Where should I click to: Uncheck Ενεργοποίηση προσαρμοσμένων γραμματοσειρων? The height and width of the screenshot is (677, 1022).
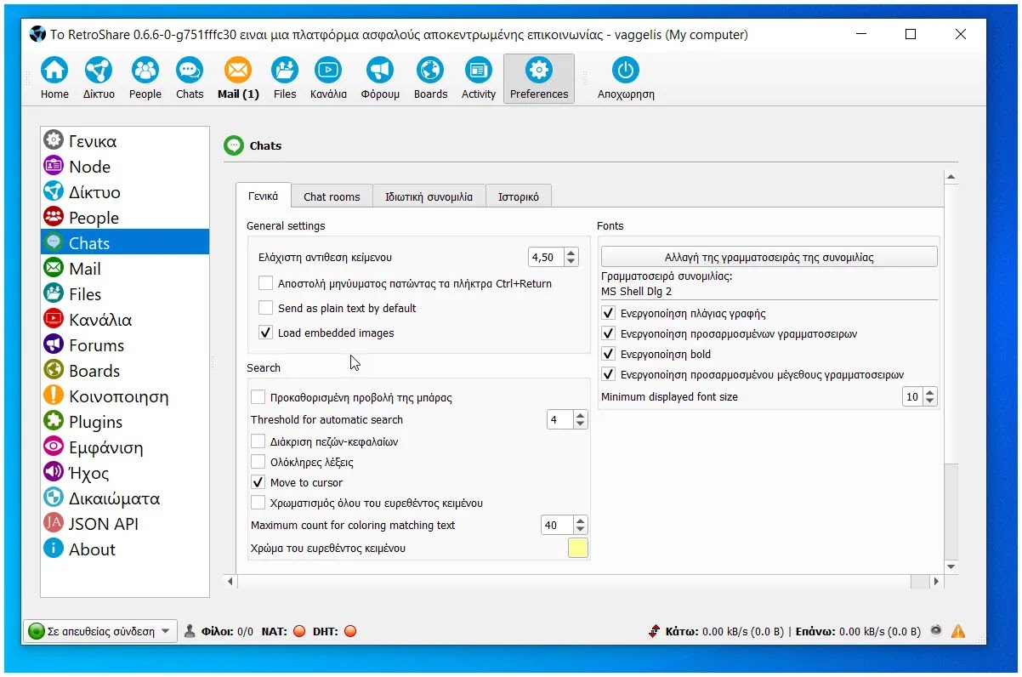[x=608, y=333]
